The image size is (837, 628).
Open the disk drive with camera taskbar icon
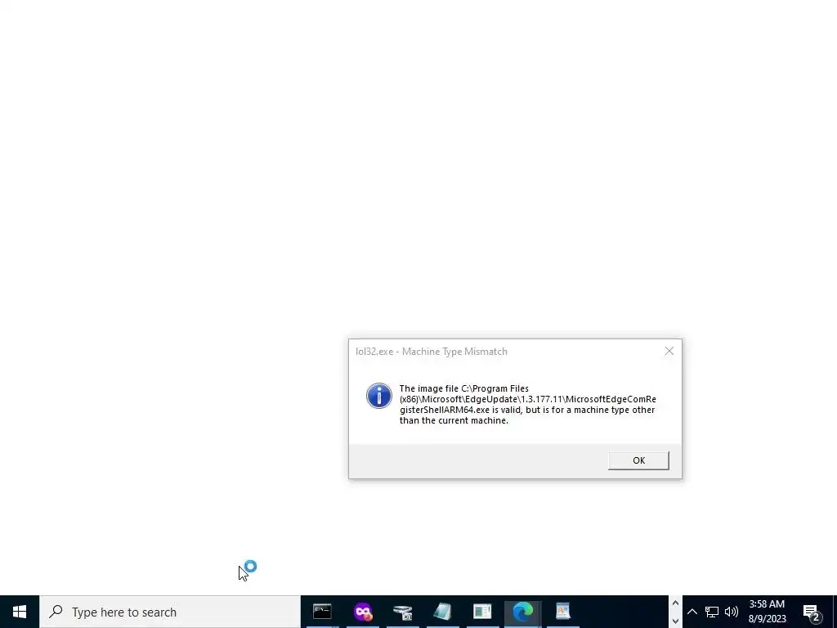tap(402, 612)
